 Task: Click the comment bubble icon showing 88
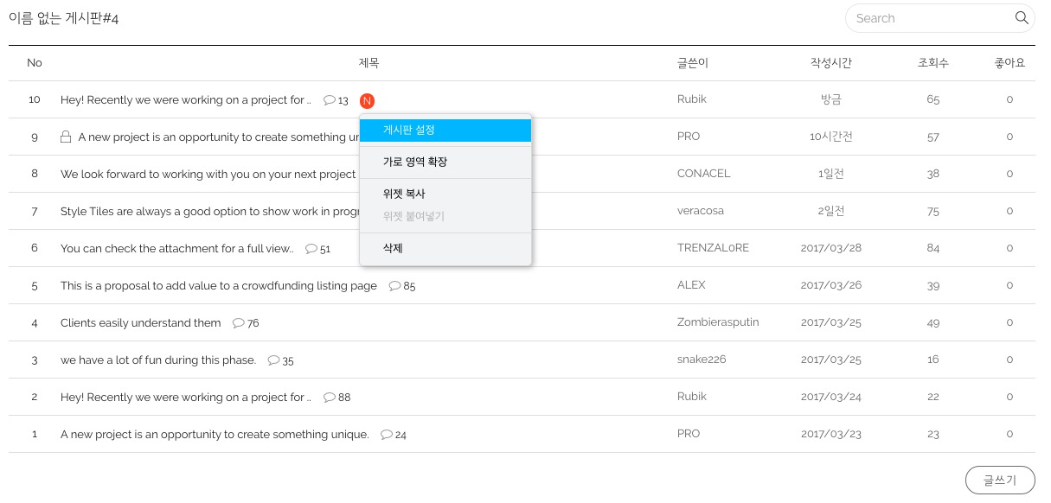[330, 398]
